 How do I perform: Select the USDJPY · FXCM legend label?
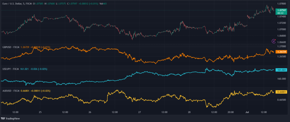coord(10,69)
